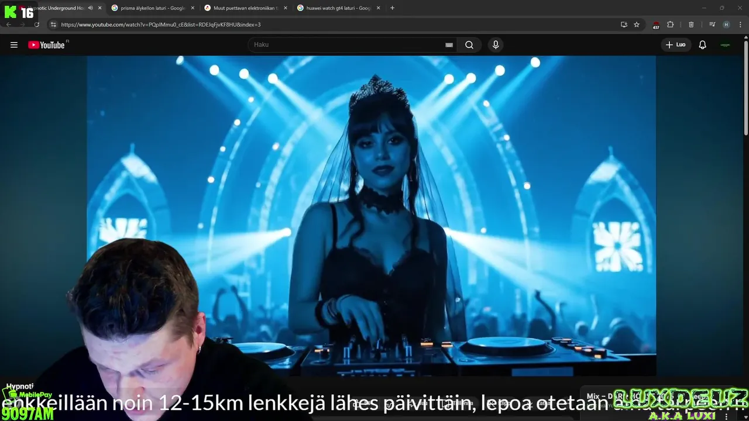Open the Extensions puzzle-piece menu
Screen dimensions: 749x421
pyautogui.click(x=671, y=25)
